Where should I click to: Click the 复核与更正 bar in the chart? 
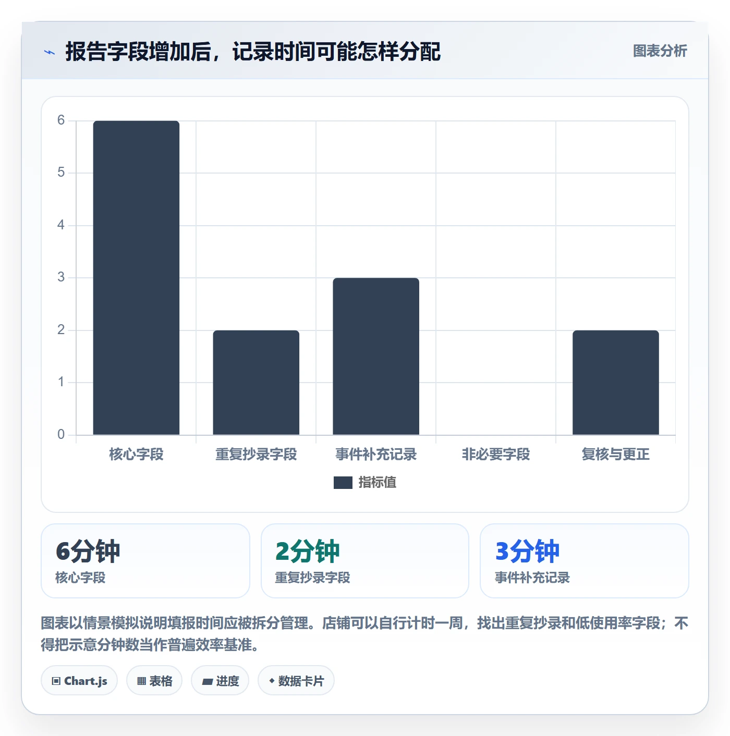[x=616, y=383]
